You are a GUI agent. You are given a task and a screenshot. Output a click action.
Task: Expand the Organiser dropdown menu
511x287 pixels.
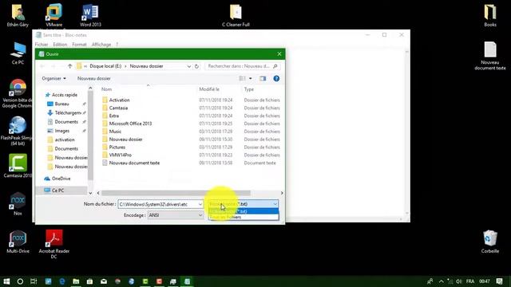pyautogui.click(x=53, y=78)
